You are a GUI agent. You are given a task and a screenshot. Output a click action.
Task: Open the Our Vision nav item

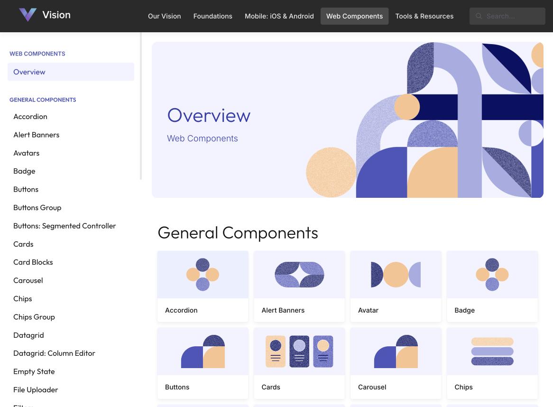coord(164,16)
